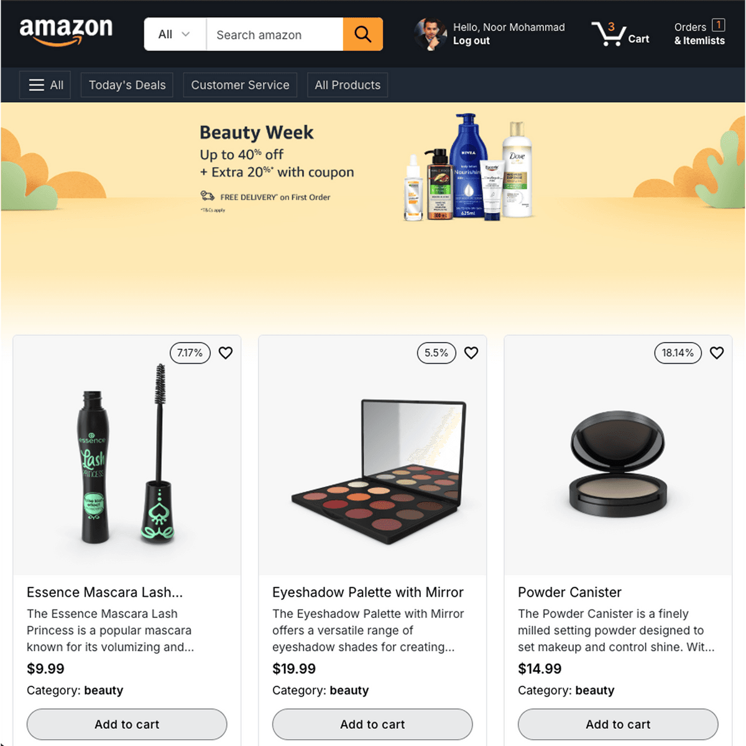Add Powder Canister to cart
Image resolution: width=746 pixels, height=746 pixels.
click(x=618, y=724)
